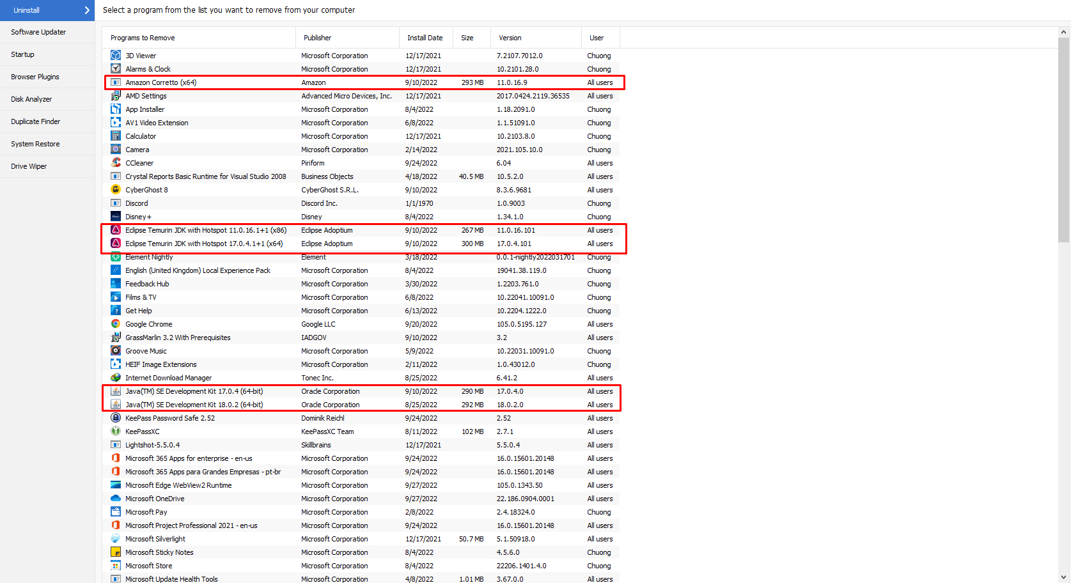Click the Microsoft Store icon
Image resolution: width=1071 pixels, height=583 pixels.
click(x=116, y=566)
